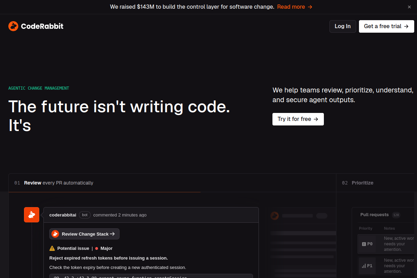
Task: Click the Potential issue warning triangle icon
Action: tap(52, 248)
